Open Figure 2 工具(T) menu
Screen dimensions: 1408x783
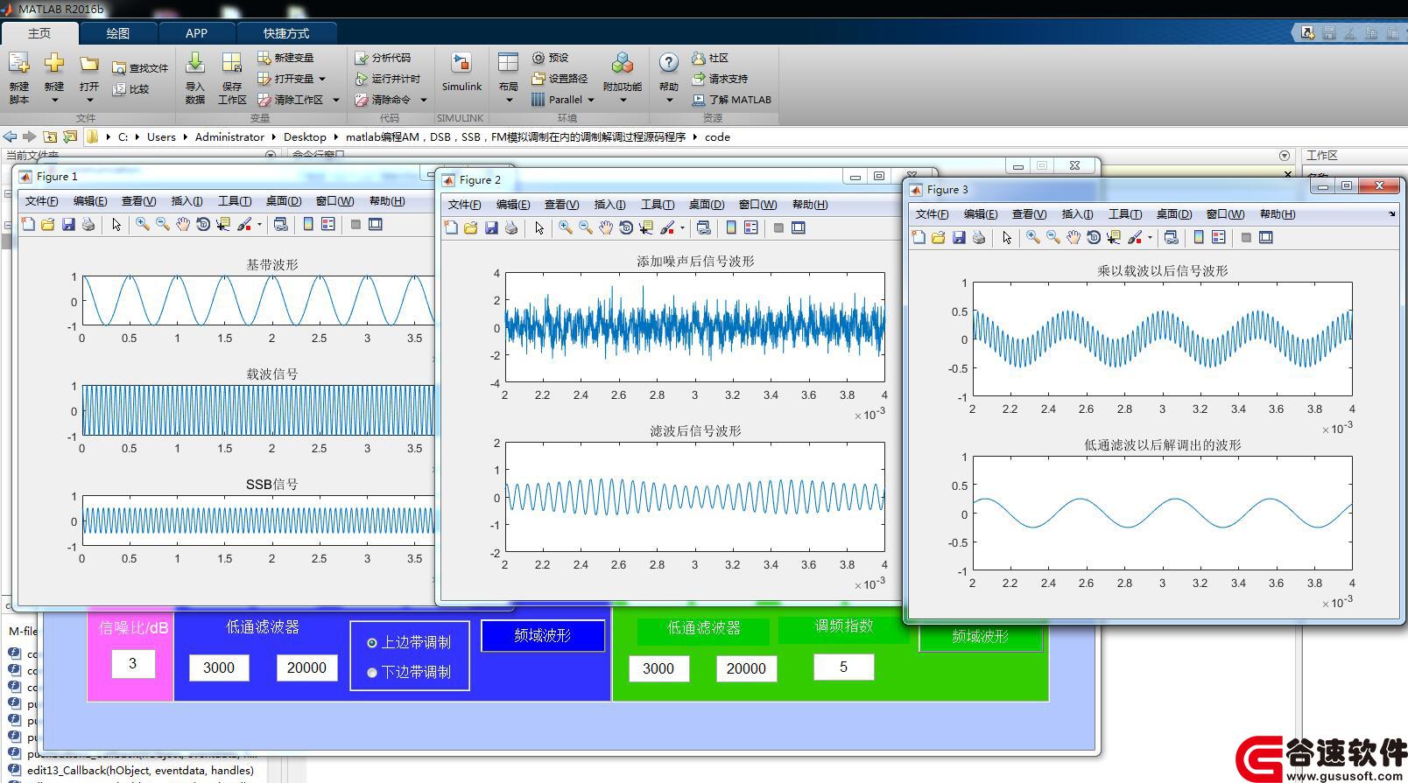(658, 205)
